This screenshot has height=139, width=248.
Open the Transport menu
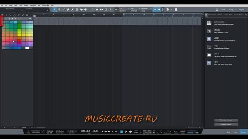click(x=33, y=5)
